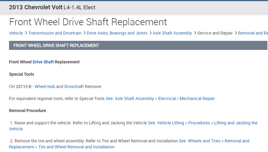
Task: Select the Axle Shaft Assembly breadcrumb
Action: pos(172,33)
